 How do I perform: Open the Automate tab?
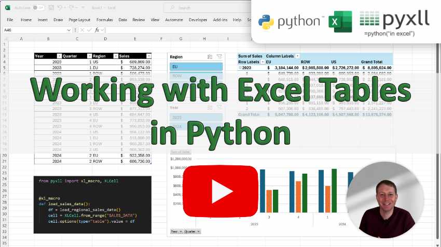click(x=174, y=20)
